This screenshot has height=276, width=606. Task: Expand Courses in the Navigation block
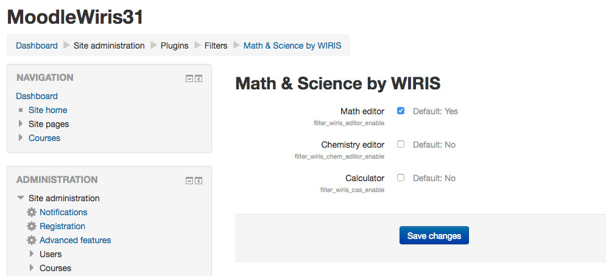(20, 138)
